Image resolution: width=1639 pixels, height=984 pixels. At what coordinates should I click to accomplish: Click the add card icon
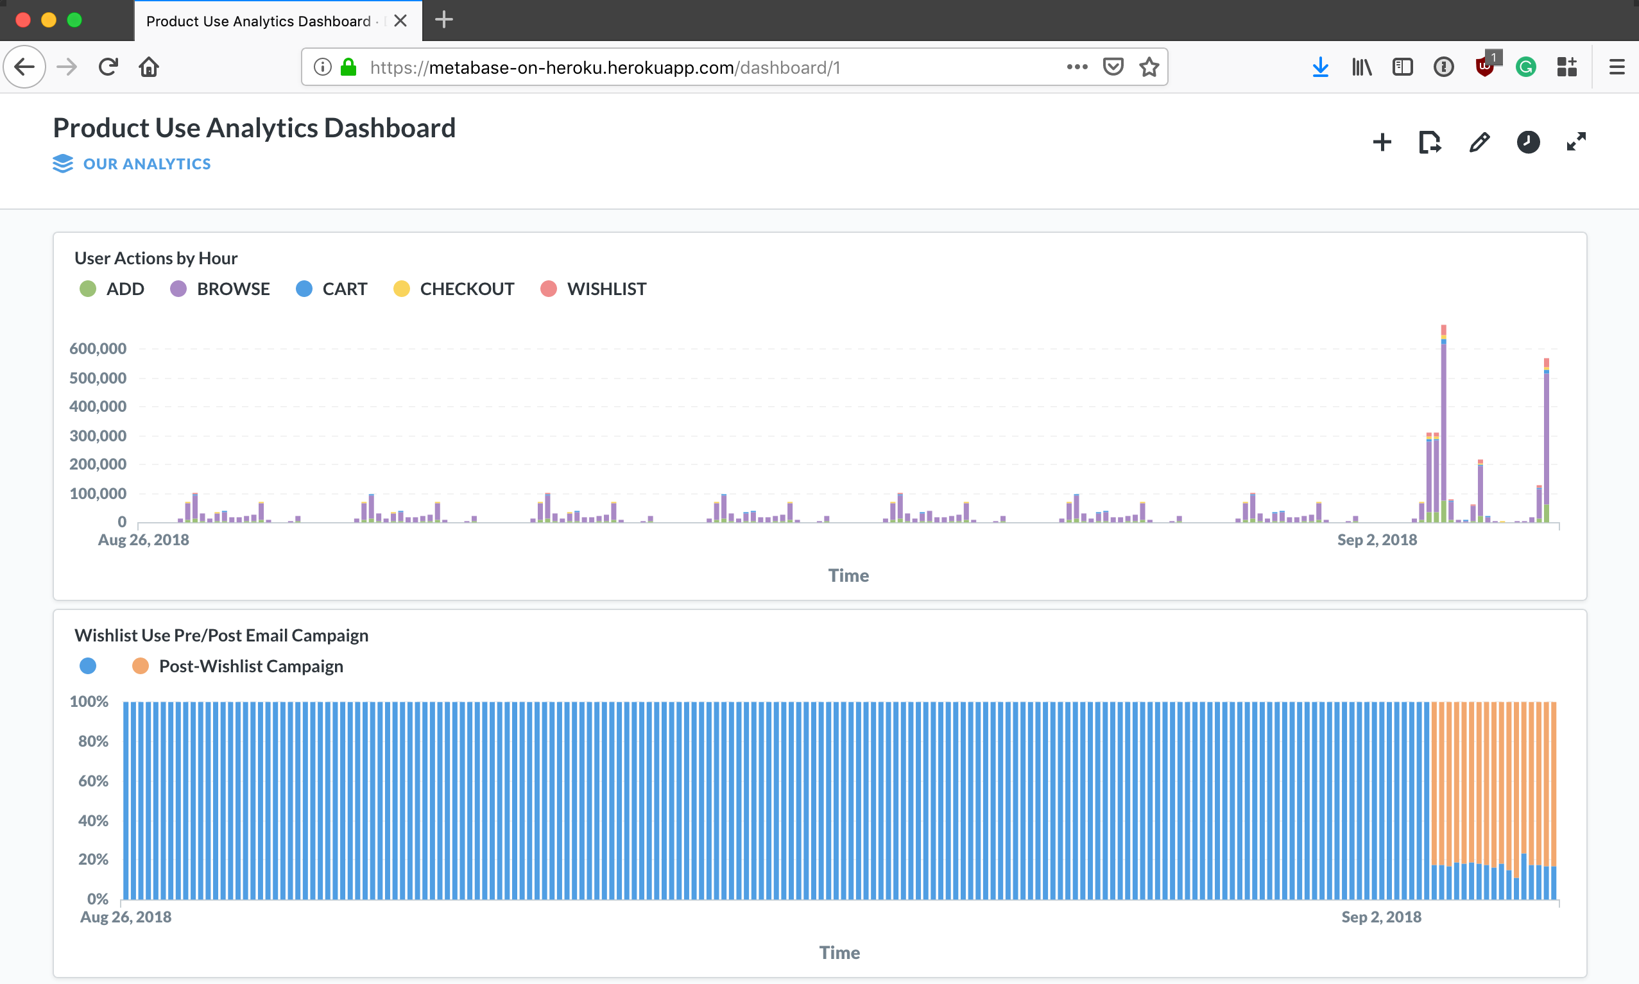[x=1382, y=142]
